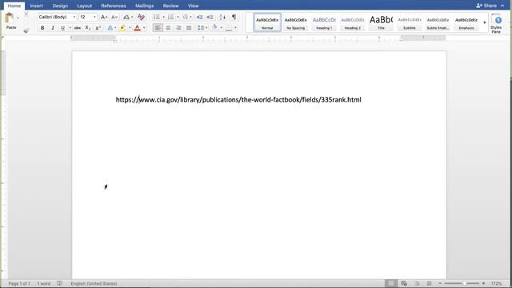
Task: Clear all formatting with the eraser A icon
Action: [x=141, y=17]
